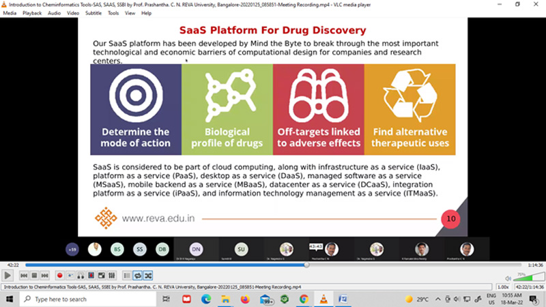This screenshot has height=307, width=546.
Task: Click the DN participant avatar
Action: (x=196, y=249)
